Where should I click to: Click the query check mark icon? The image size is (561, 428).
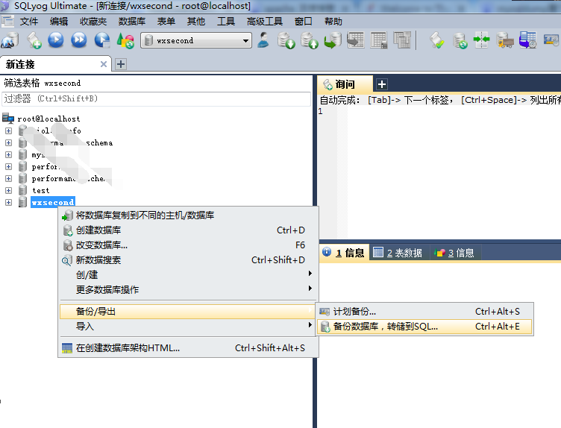click(437, 40)
